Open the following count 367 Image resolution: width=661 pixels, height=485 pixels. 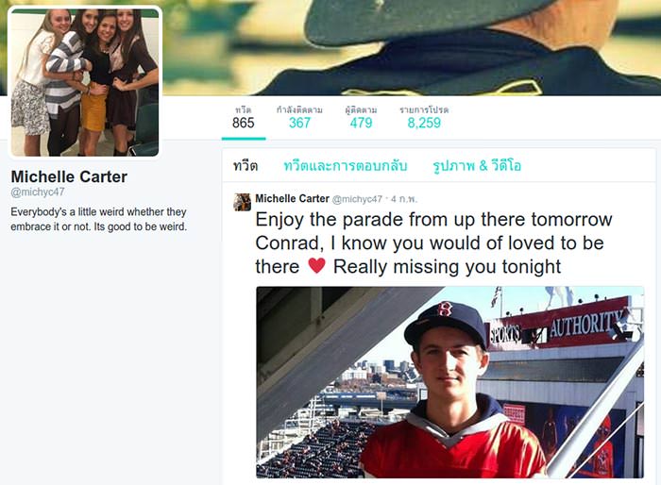coord(299,118)
